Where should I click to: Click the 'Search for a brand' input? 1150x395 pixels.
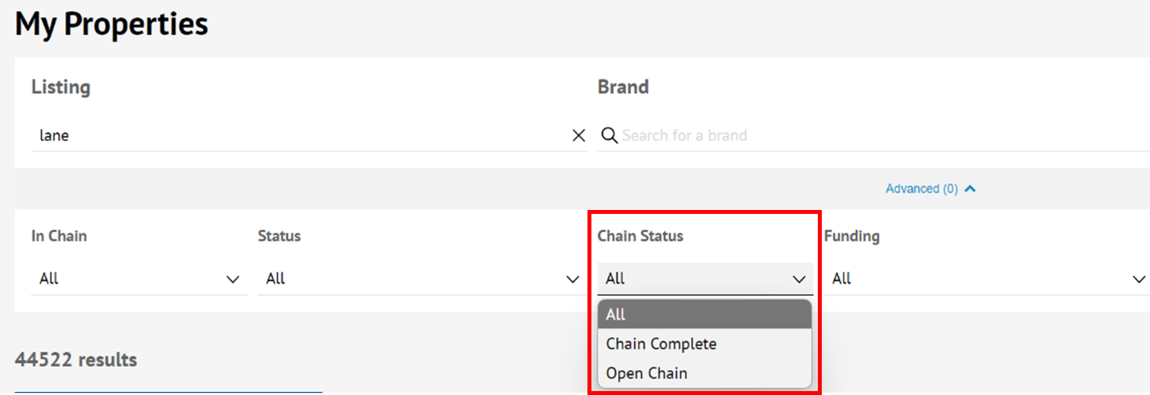pos(853,135)
